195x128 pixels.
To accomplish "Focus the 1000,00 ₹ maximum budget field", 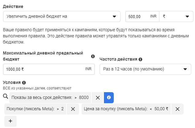I will (49, 69).
